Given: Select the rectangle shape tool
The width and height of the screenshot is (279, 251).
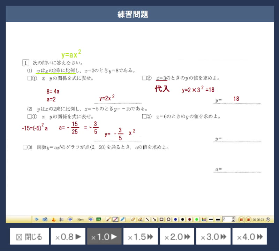Looking at the screenshot, I should (x=161, y=219).
